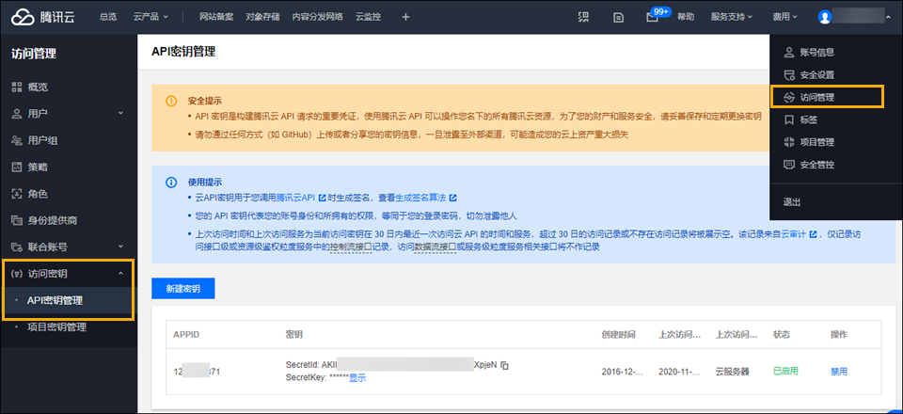Viewport: 903px width, 414px height.
Task: Copy the SecretId using the copy icon
Action: click(x=505, y=364)
